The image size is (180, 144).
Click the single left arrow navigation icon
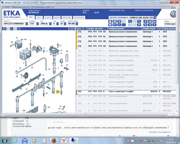pyautogui.click(x=154, y=25)
